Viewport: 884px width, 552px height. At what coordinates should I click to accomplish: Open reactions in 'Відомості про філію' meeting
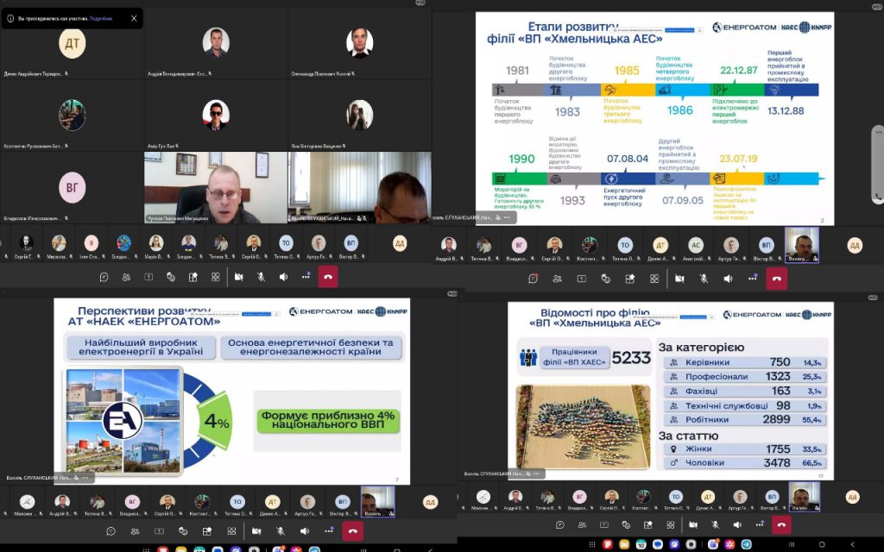[x=626, y=525]
